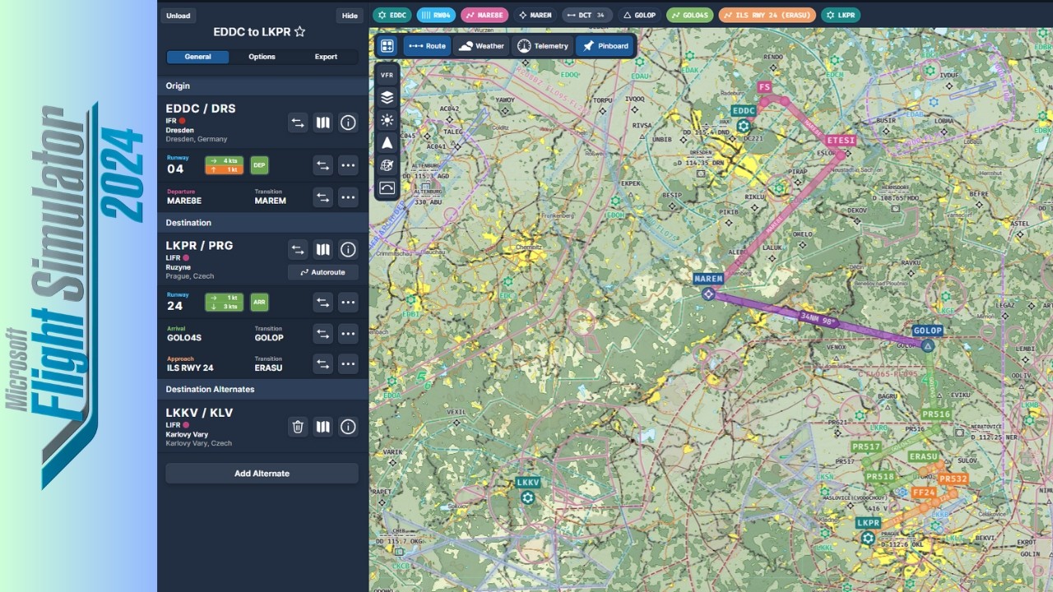Click the FF24 fix label on map
The image size is (1053, 592).
click(x=924, y=493)
